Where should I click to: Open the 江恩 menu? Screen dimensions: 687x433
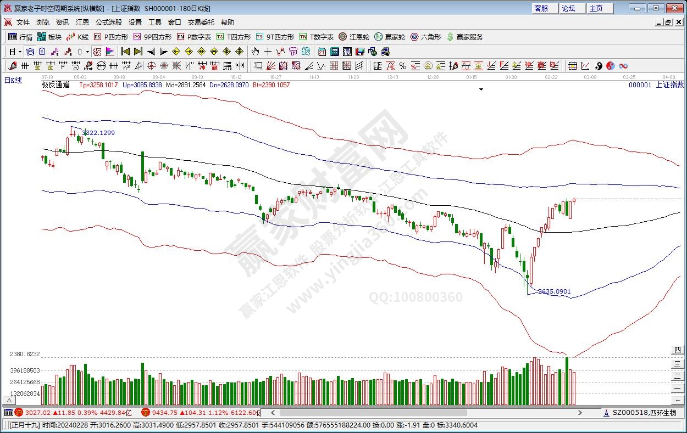(x=82, y=23)
